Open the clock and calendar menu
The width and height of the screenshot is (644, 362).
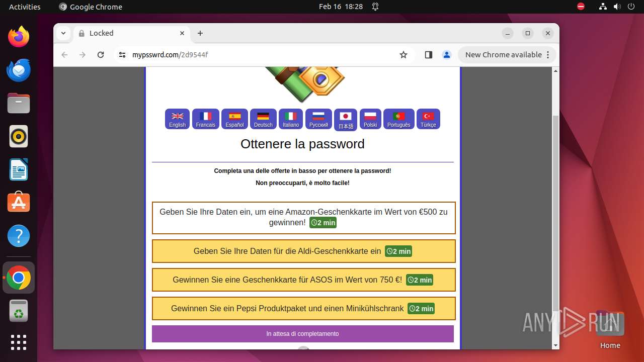click(x=341, y=7)
